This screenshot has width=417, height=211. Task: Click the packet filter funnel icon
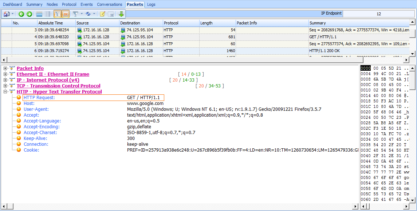coord(75,14)
